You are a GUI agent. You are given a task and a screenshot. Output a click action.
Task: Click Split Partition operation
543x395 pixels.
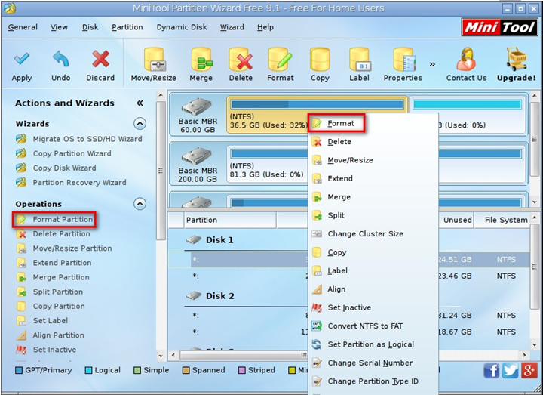[x=49, y=292]
